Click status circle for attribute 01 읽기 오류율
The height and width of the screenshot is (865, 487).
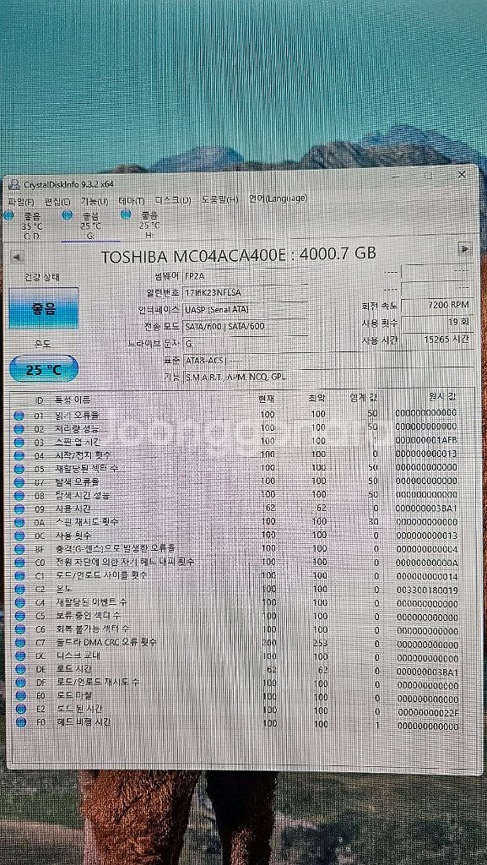coord(19,416)
